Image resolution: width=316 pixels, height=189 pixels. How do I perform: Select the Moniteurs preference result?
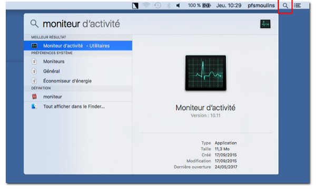78,61
